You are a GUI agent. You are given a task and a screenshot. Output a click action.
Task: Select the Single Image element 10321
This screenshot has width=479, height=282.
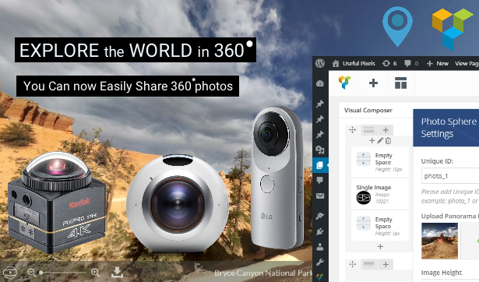click(380, 194)
